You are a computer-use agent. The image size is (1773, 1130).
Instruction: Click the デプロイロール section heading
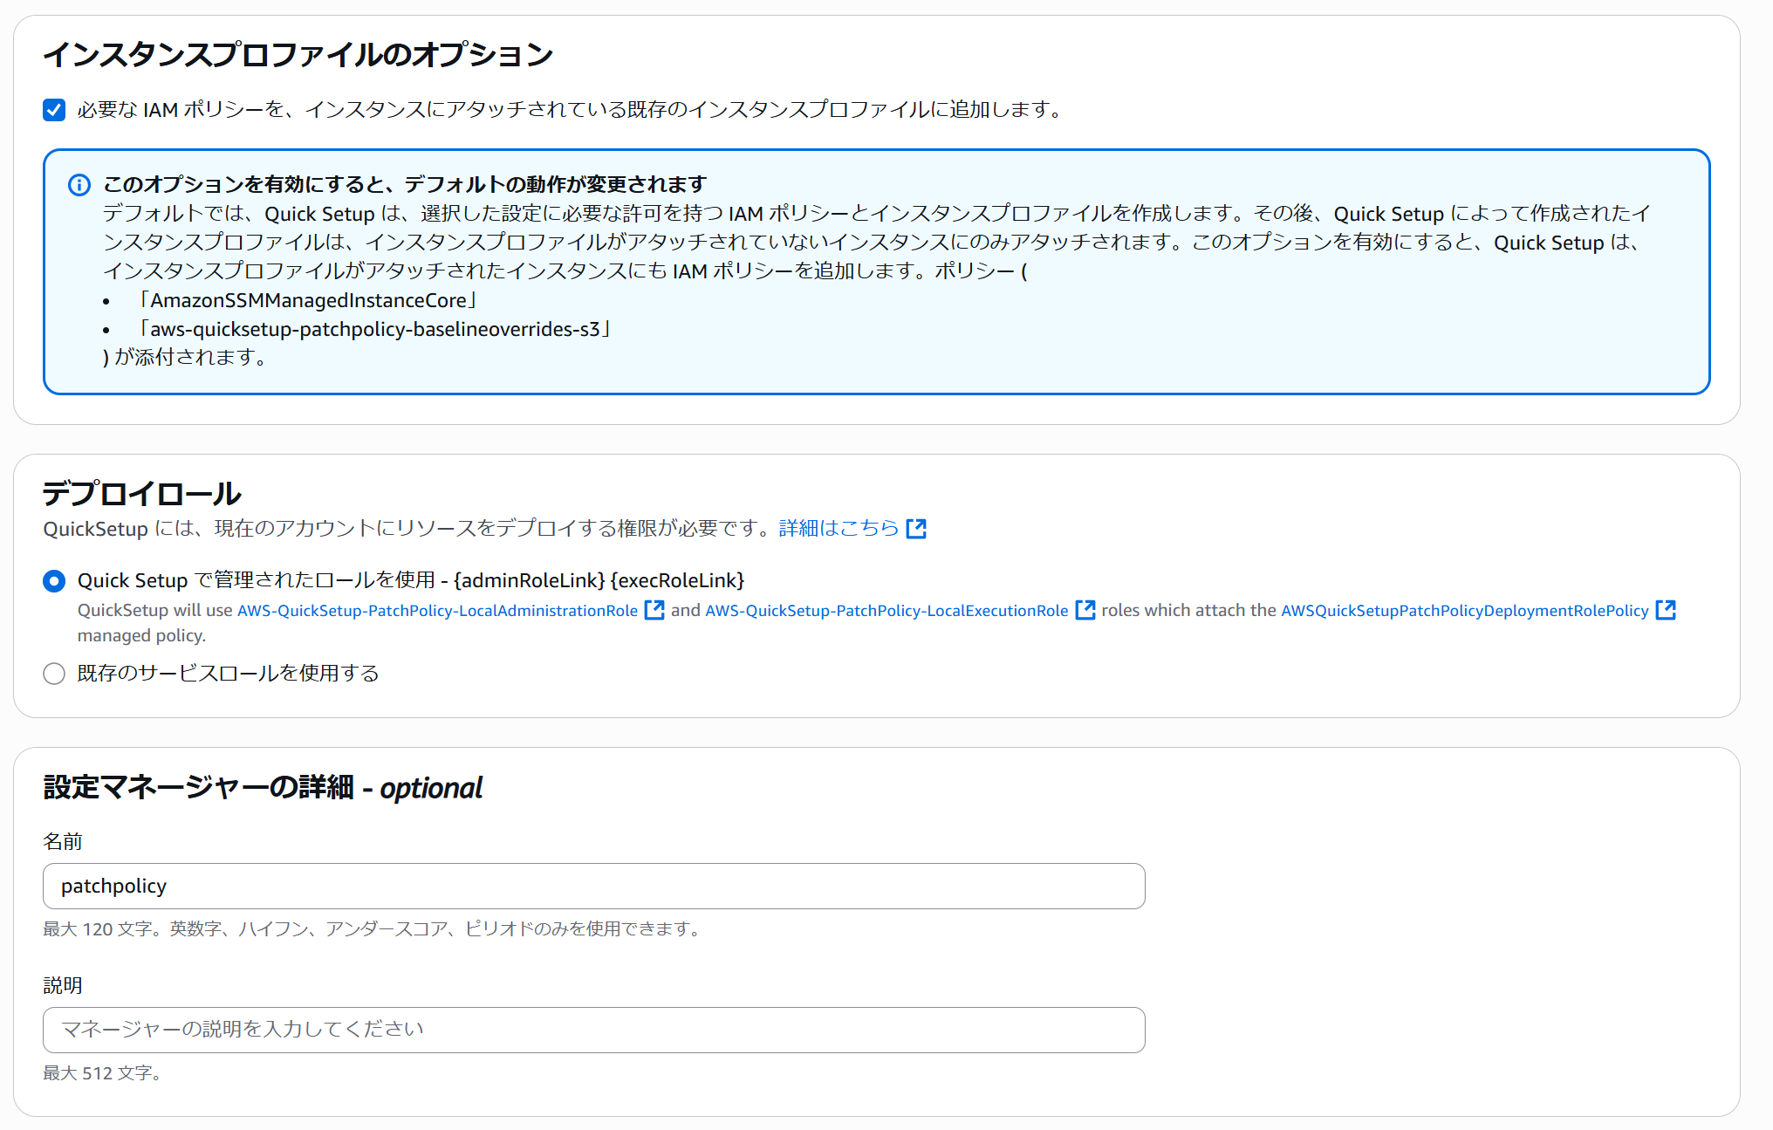(x=142, y=494)
